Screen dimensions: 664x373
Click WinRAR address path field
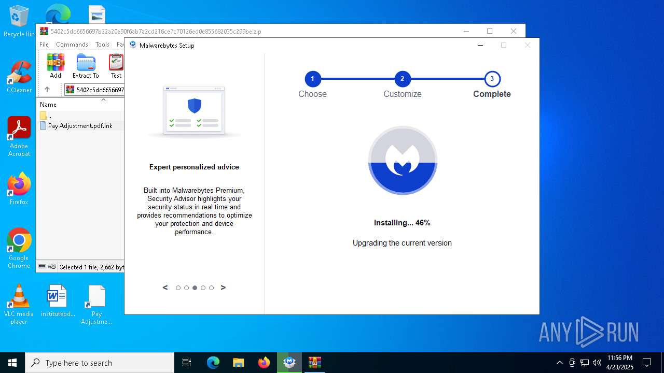click(94, 90)
